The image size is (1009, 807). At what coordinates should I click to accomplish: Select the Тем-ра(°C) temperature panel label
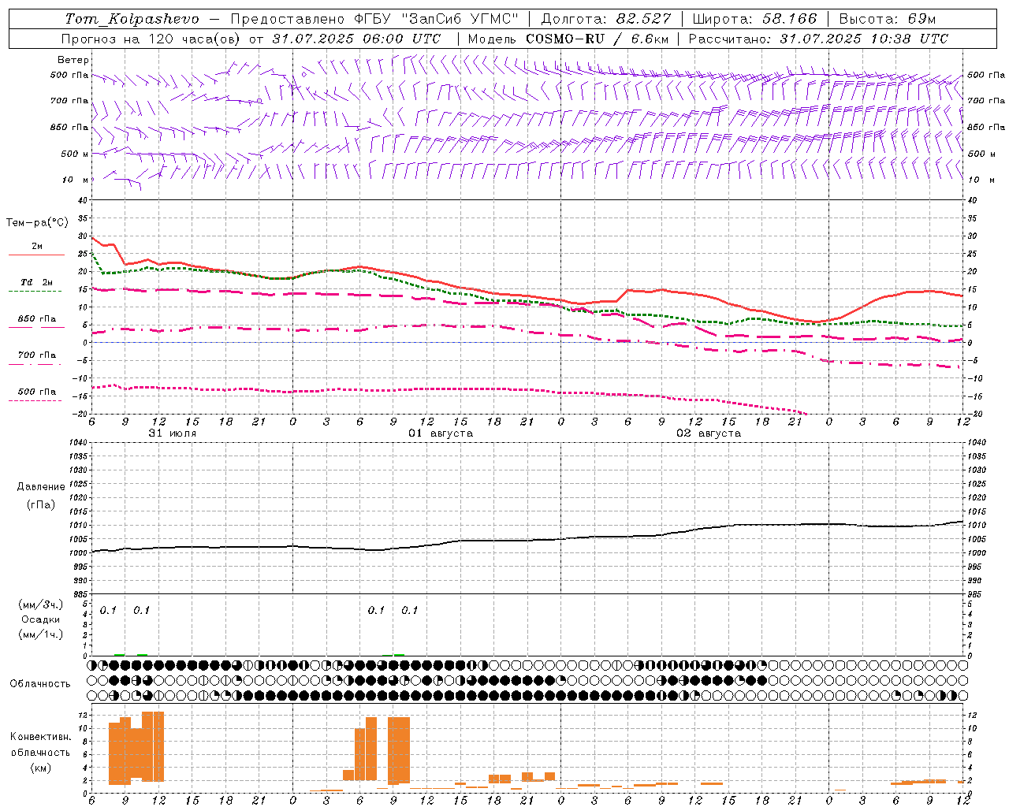tap(37, 223)
